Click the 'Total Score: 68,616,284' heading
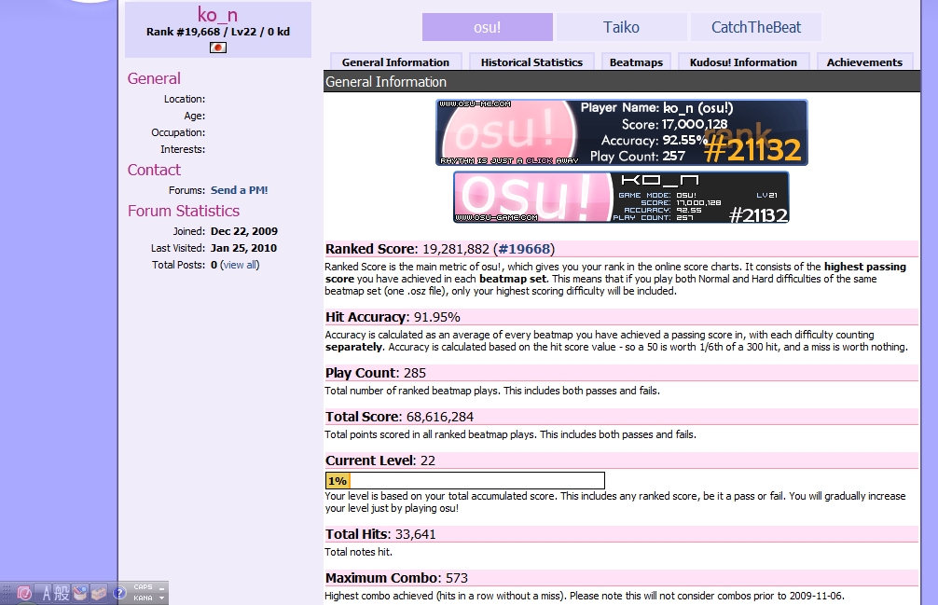Screen dimensions: 938x605 [399, 417]
